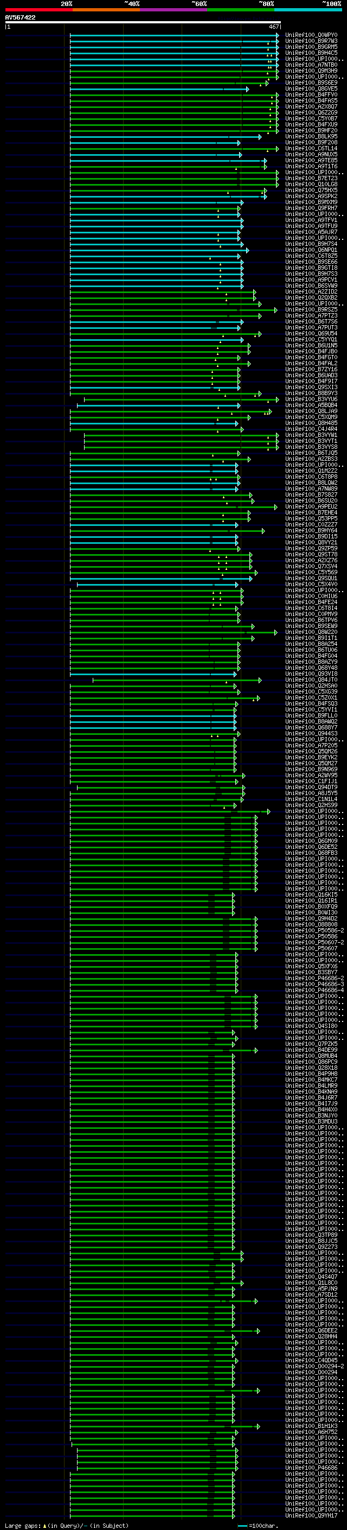Select label UniRef100_Q8W220

click(311, 632)
